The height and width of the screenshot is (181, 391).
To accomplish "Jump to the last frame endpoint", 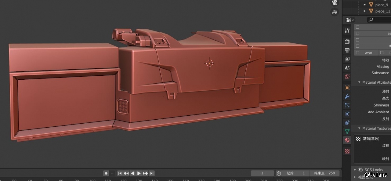I will point(152,173).
